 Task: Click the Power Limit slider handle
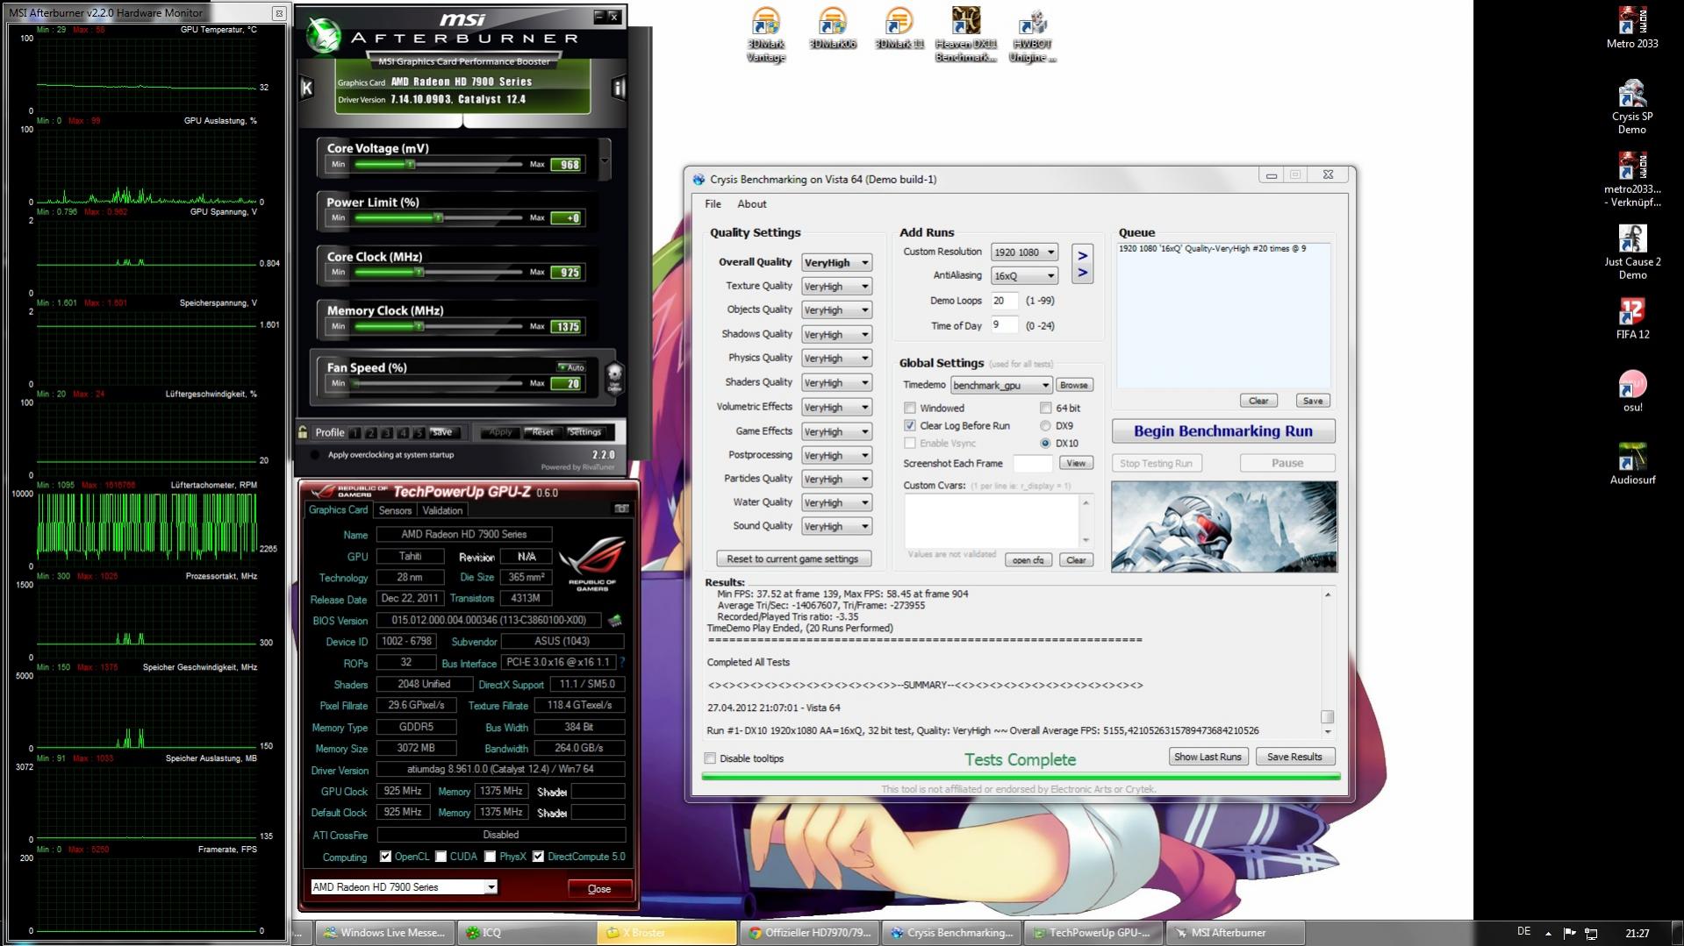pyautogui.click(x=438, y=218)
